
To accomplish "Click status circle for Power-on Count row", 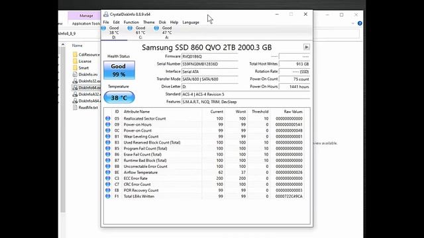I will point(108,130).
